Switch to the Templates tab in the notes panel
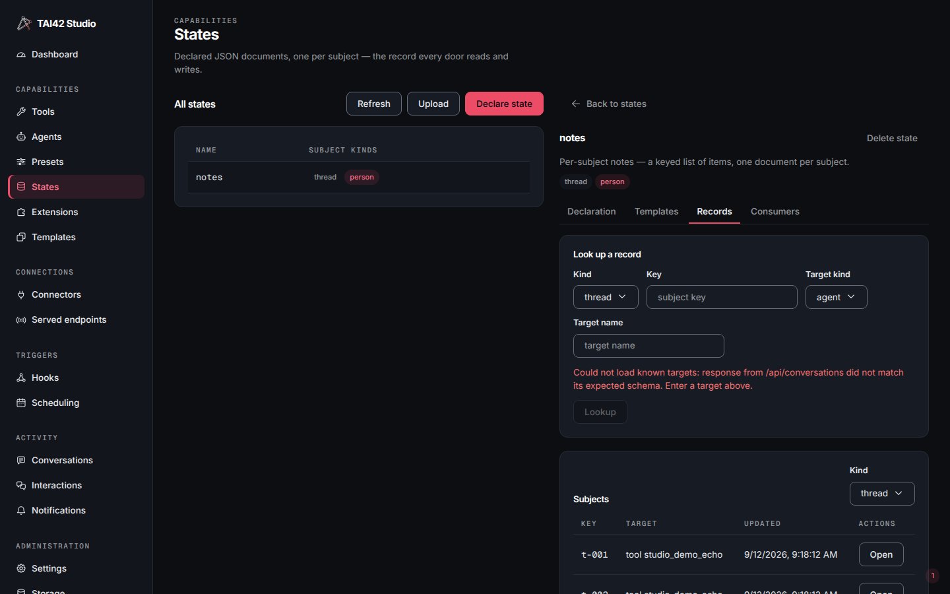950x594 pixels. tap(656, 212)
